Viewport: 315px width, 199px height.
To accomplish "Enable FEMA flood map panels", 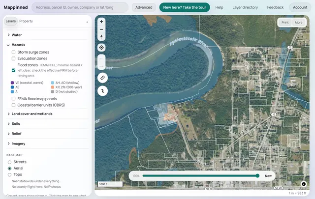I will click(x=13, y=99).
